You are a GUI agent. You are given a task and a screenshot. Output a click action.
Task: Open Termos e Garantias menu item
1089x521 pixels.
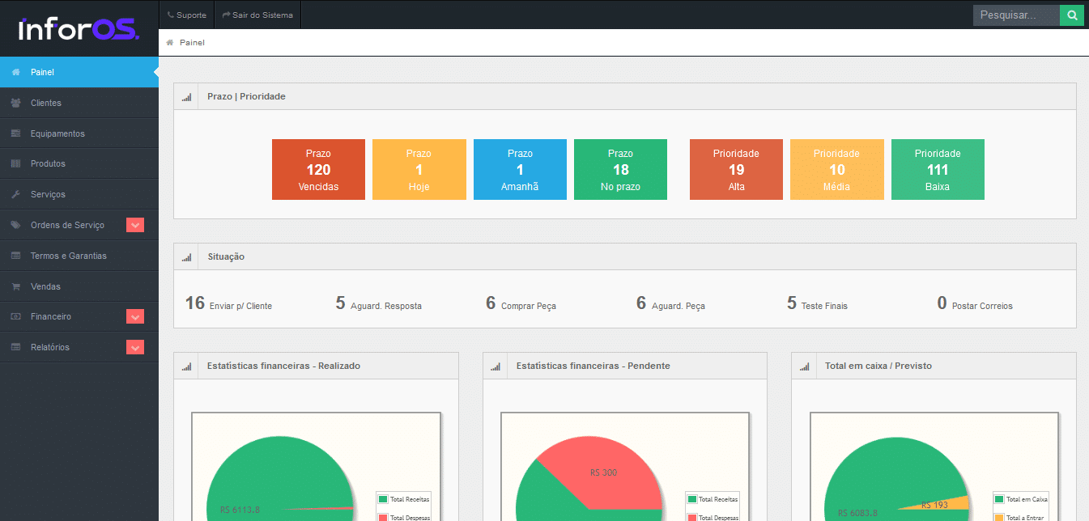pos(68,256)
